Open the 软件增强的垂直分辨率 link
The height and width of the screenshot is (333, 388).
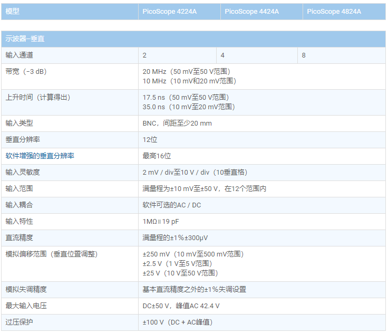coord(40,156)
